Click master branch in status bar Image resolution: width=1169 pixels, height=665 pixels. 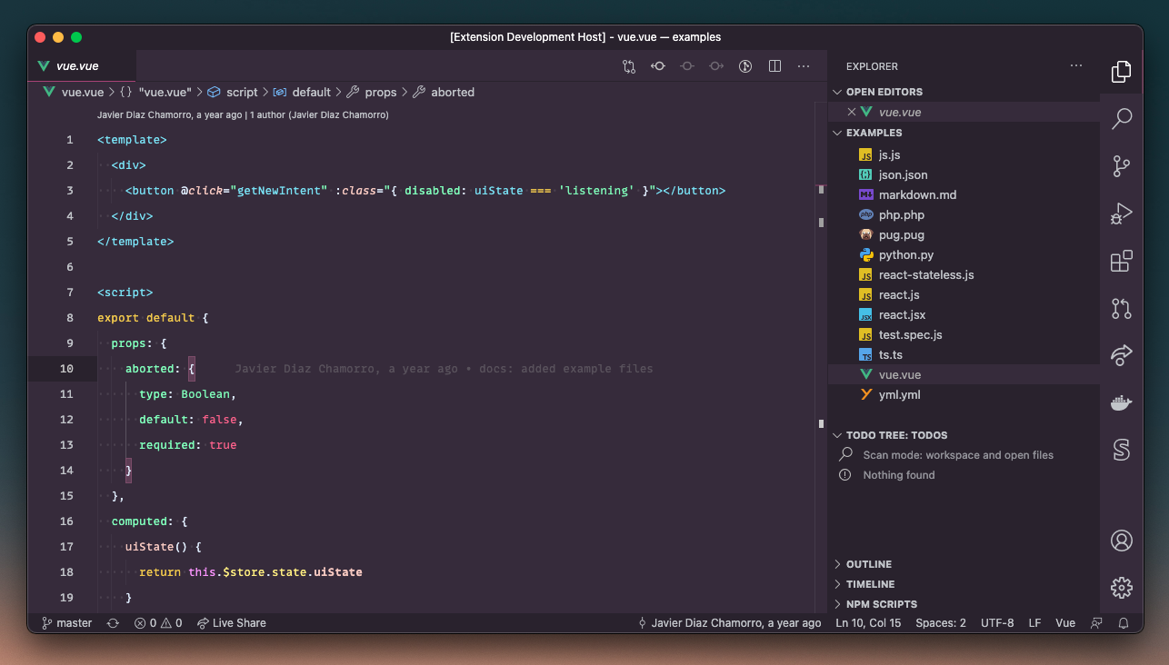click(x=66, y=623)
